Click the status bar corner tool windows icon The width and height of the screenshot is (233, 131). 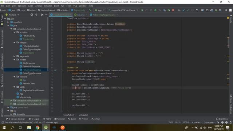(3, 123)
